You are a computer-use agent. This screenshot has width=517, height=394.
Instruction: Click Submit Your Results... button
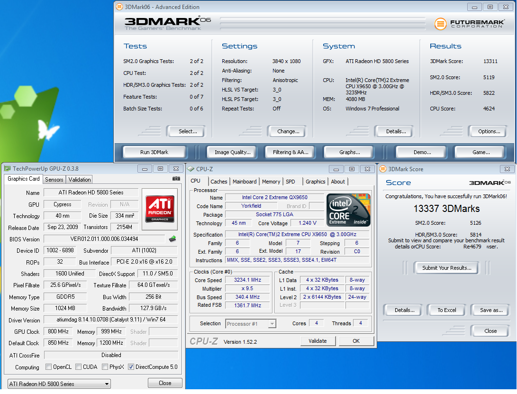point(447,268)
